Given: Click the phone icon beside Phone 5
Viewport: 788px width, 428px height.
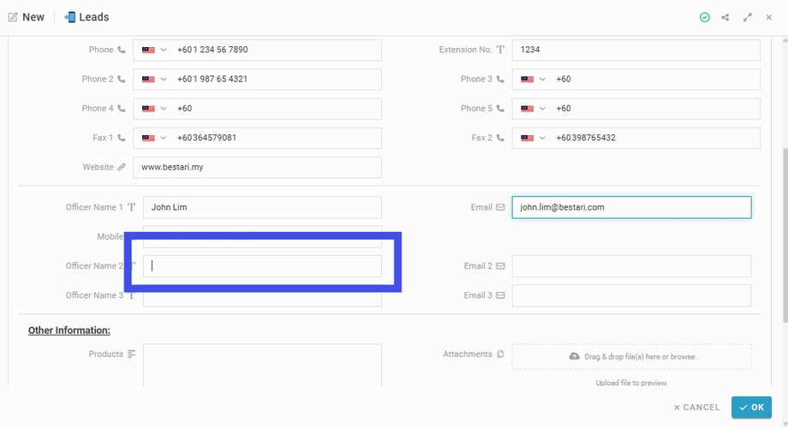Looking at the screenshot, I should 500,109.
